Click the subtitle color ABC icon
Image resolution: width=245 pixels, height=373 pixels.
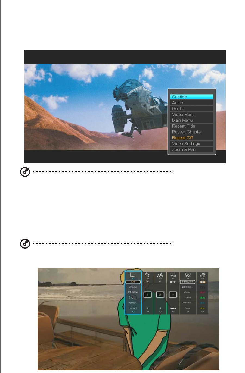pos(203,275)
